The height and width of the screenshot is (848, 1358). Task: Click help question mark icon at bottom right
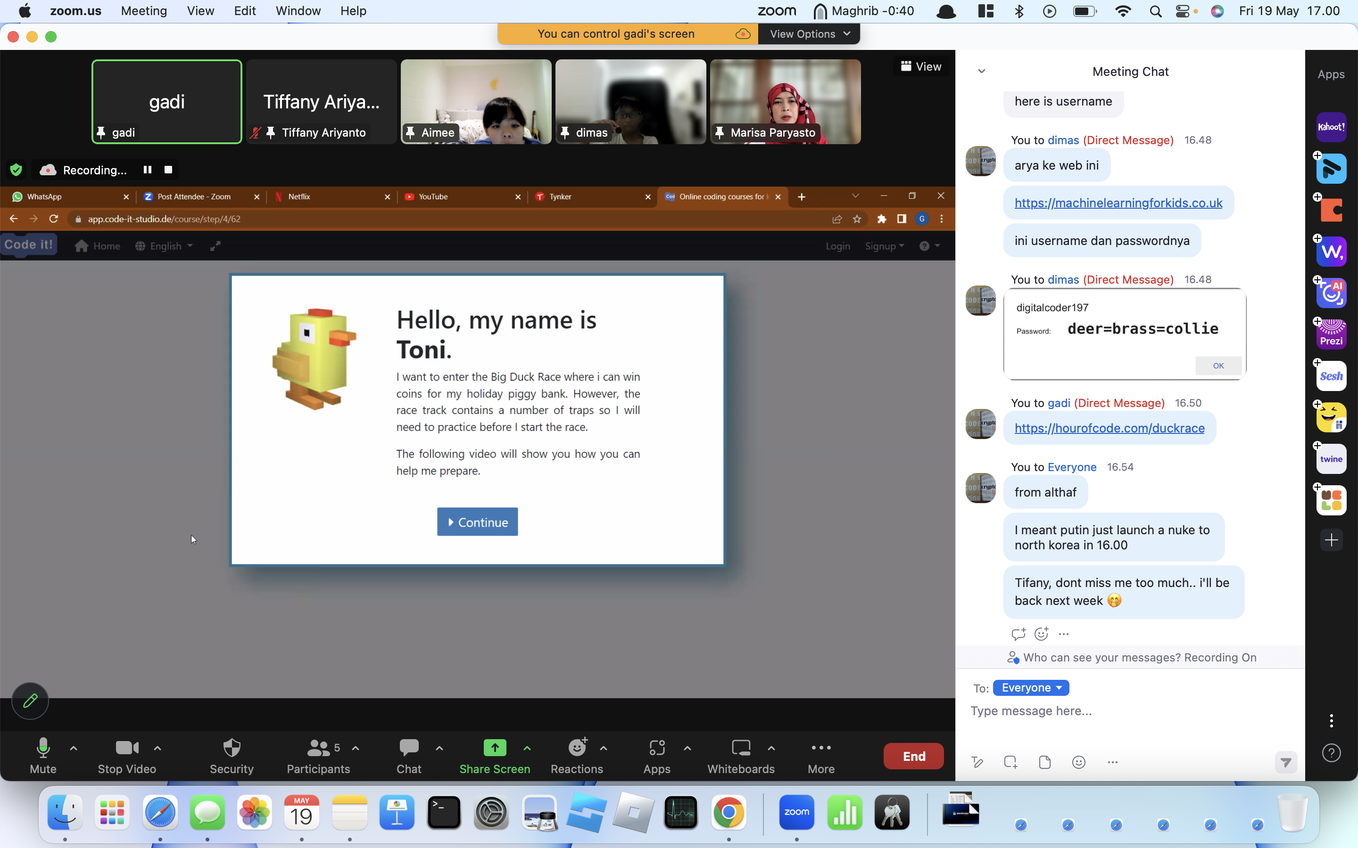(x=1331, y=753)
